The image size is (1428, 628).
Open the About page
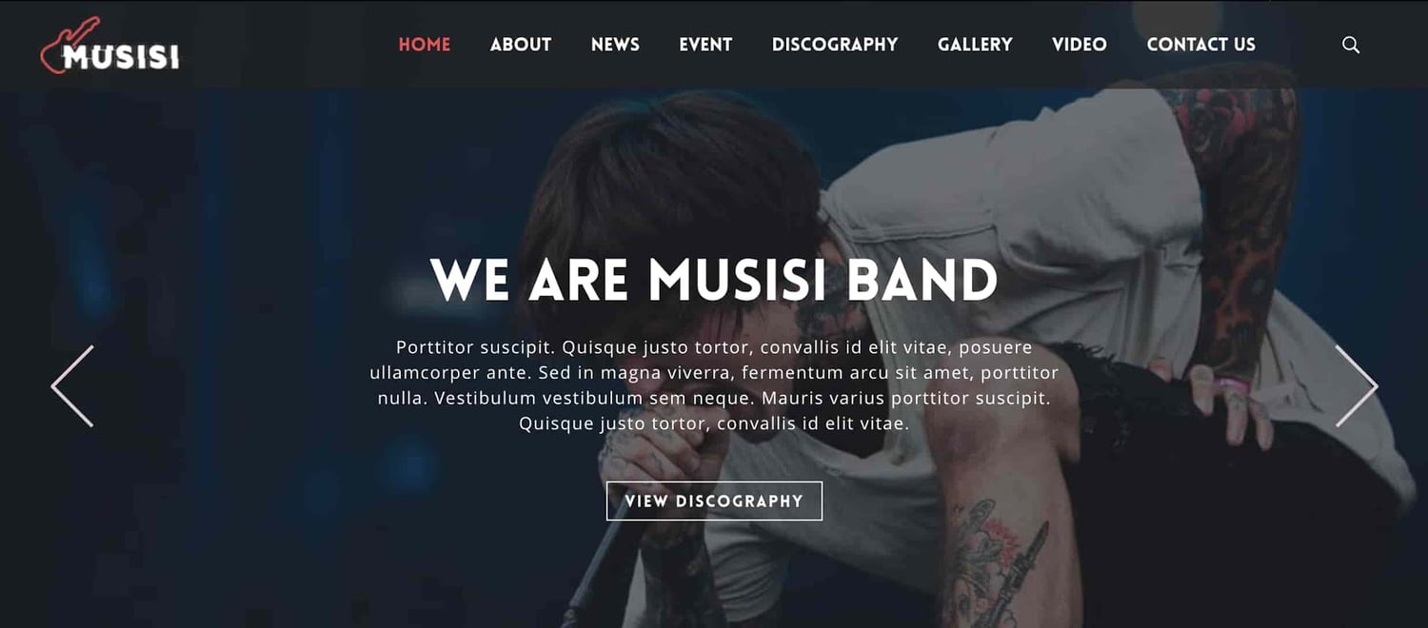[x=521, y=45]
